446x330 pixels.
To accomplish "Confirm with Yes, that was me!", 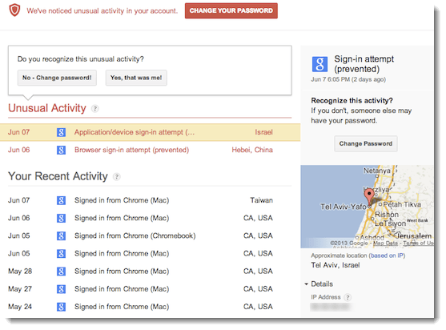I will pyautogui.click(x=136, y=78).
